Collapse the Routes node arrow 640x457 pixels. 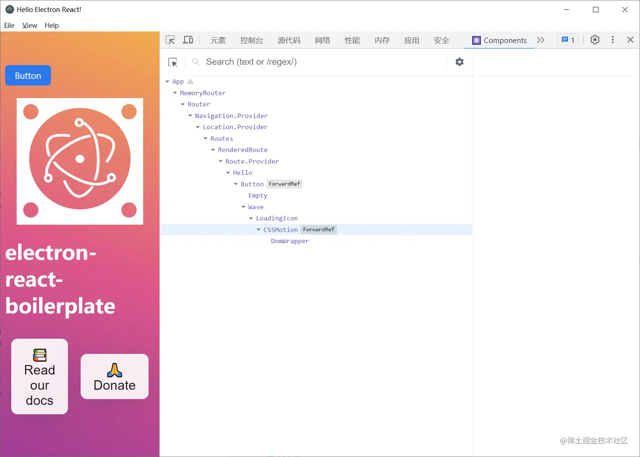coord(206,138)
